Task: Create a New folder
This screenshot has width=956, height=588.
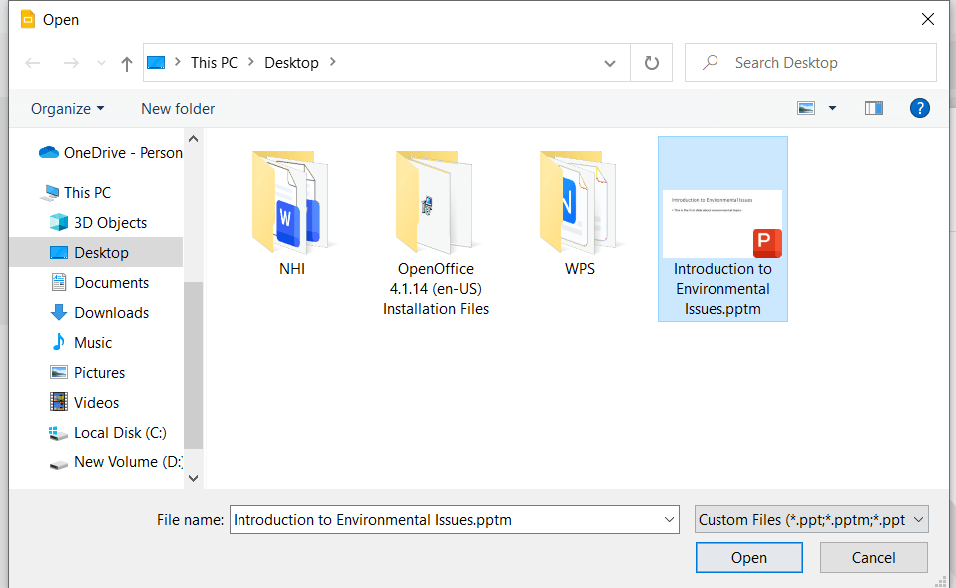Action: coord(177,108)
